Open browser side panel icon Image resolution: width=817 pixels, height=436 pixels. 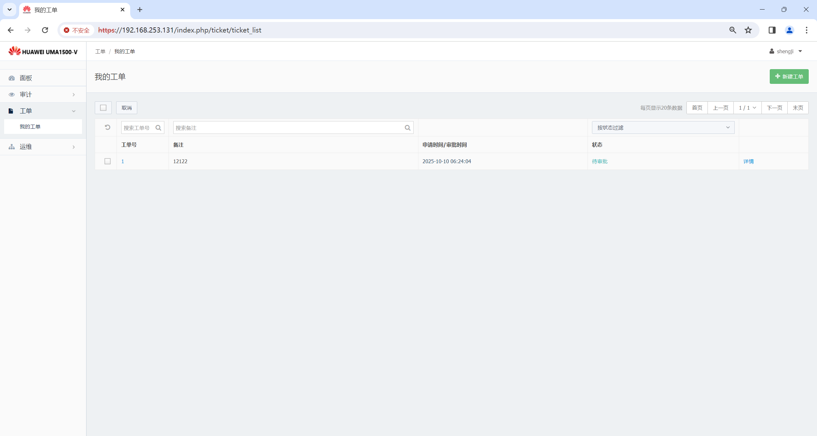point(772,30)
